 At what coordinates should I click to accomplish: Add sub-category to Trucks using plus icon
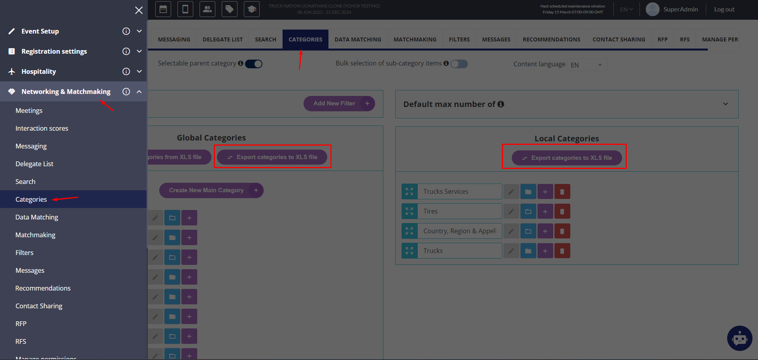pyautogui.click(x=545, y=251)
